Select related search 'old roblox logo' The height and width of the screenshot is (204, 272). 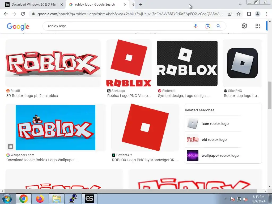click(x=213, y=140)
